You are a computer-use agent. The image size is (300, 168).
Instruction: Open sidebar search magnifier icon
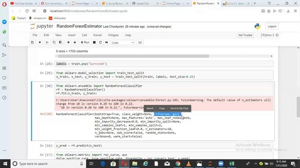click(x=4, y=45)
